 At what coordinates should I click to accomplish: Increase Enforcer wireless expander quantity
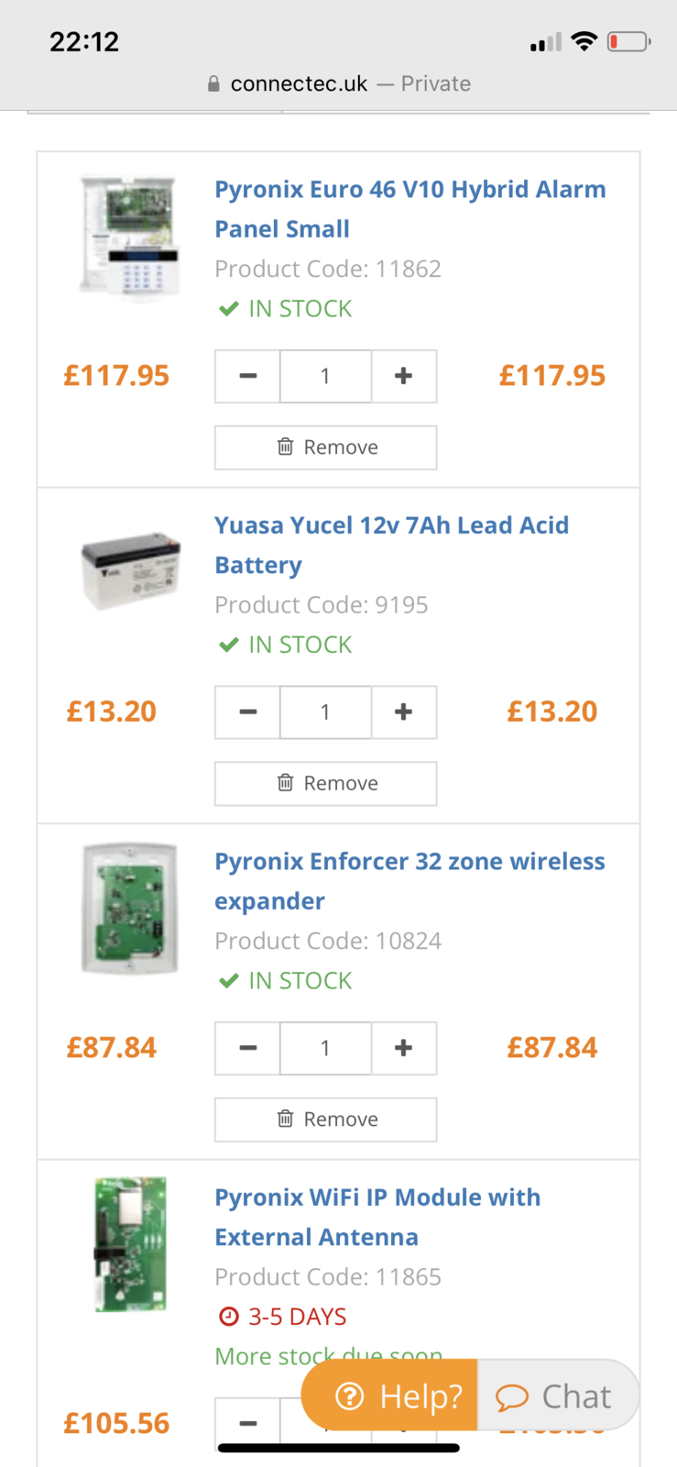click(x=403, y=1048)
